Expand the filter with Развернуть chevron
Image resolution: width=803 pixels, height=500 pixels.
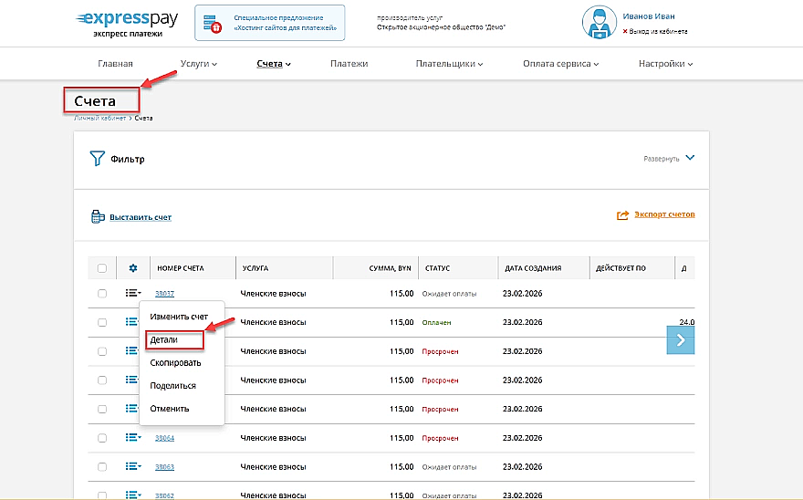point(690,158)
